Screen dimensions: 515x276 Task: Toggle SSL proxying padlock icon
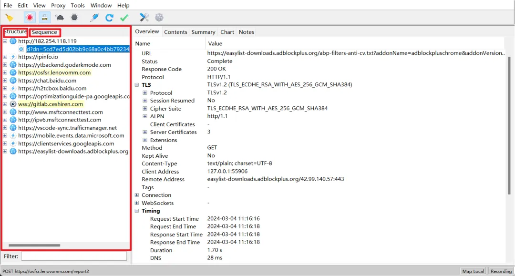[x=45, y=17]
